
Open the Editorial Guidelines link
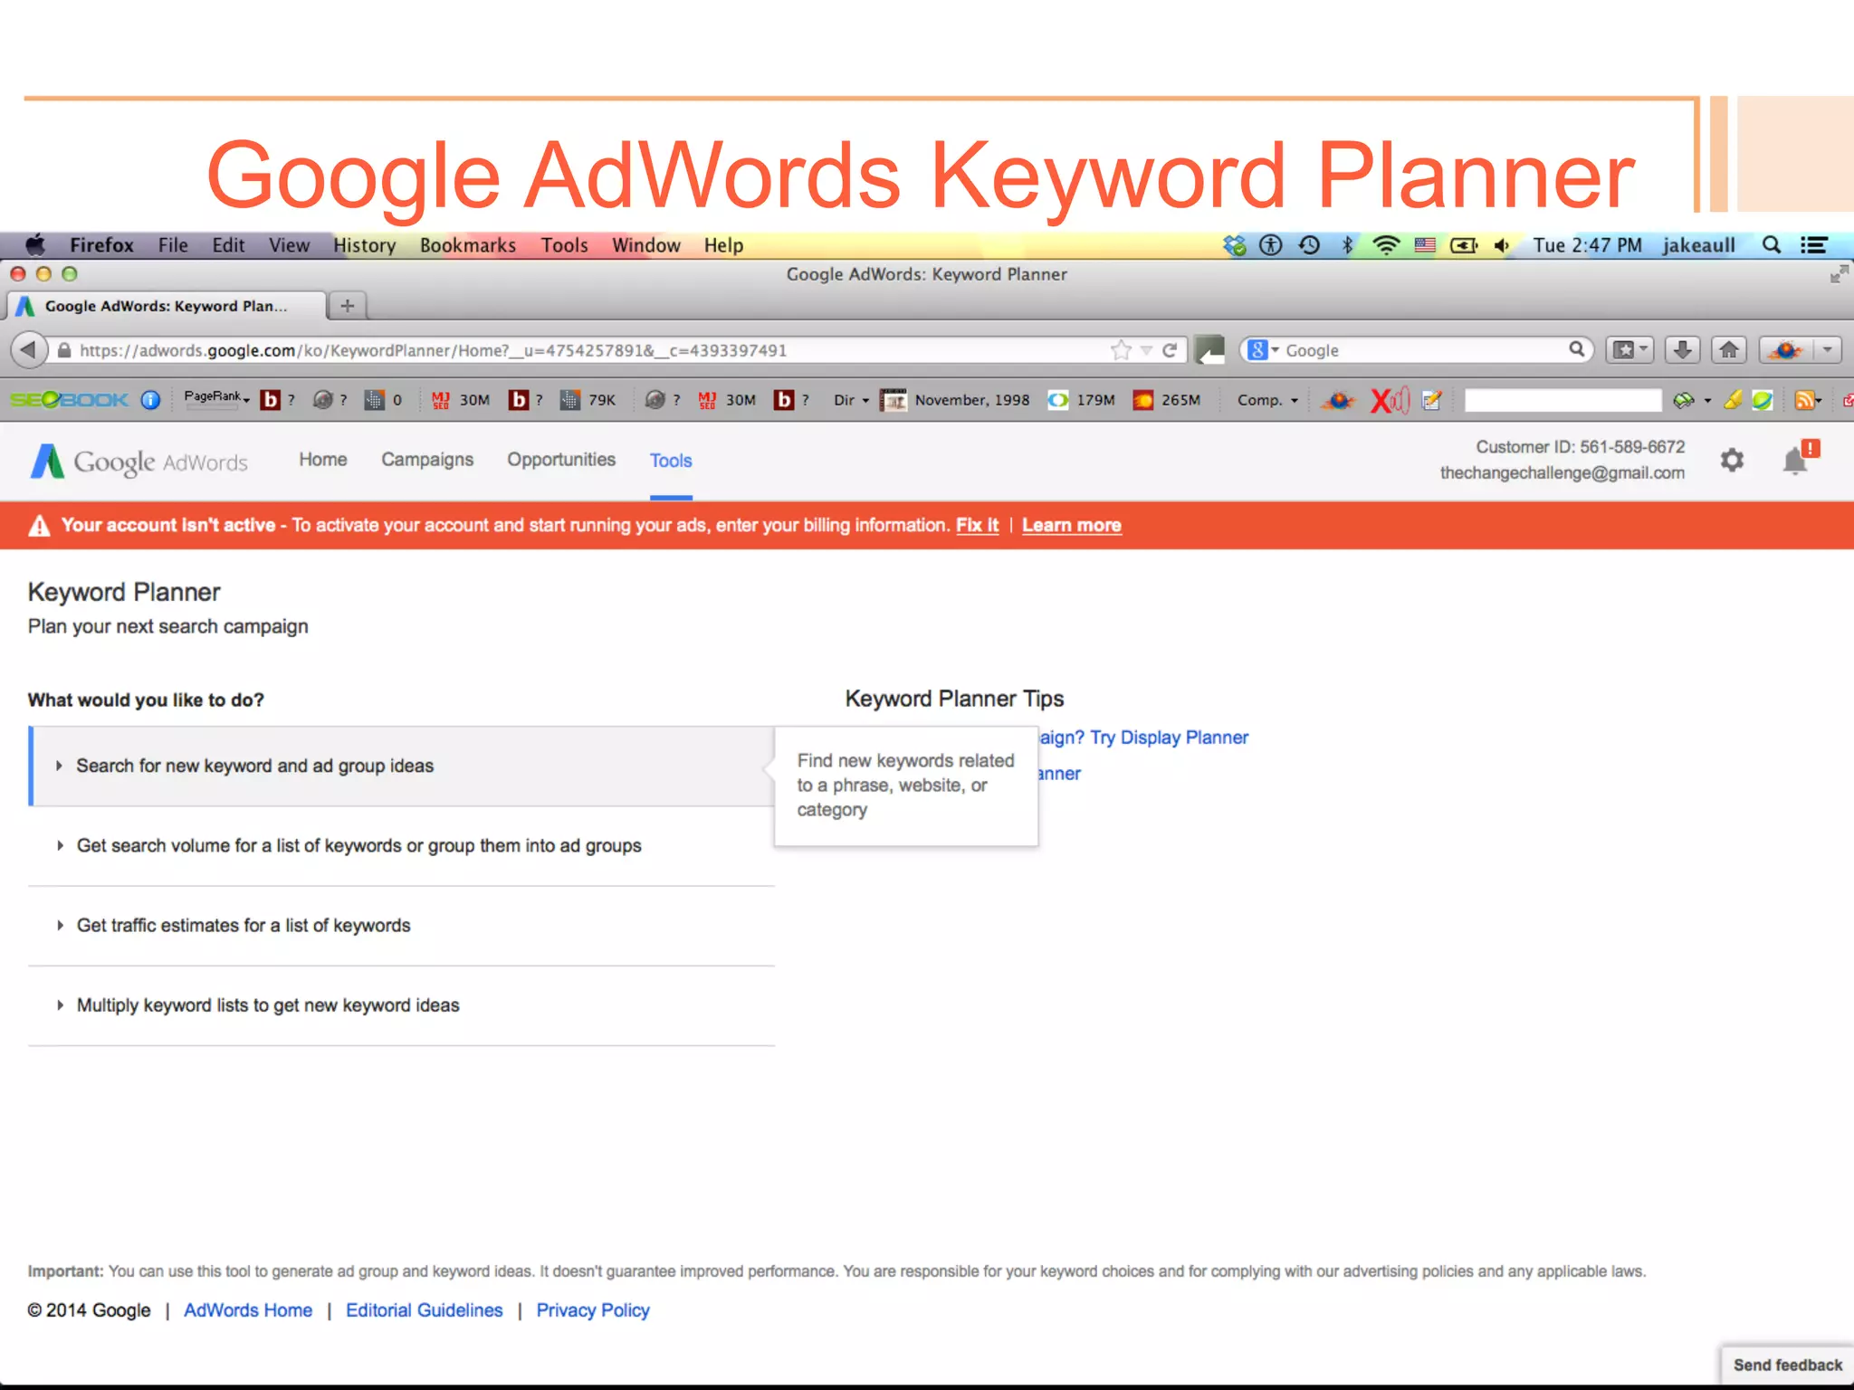point(425,1310)
